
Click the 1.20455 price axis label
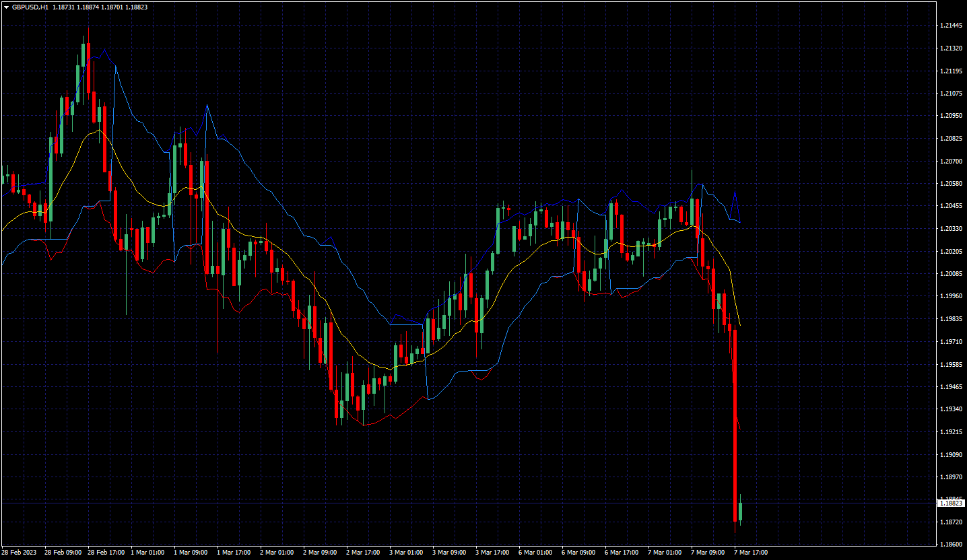point(951,207)
